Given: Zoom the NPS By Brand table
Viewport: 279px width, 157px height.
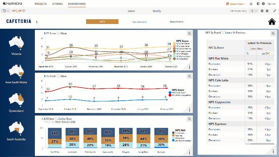Looking at the screenshot, I should [x=273, y=33].
